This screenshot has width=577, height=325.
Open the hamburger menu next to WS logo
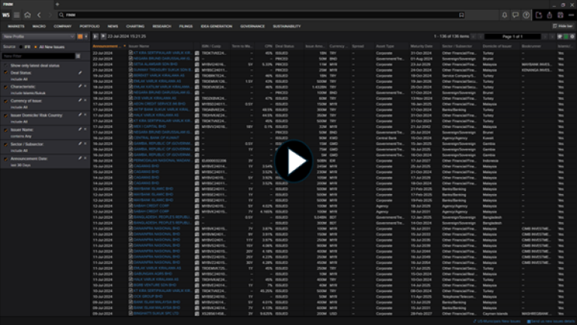pyautogui.click(x=17, y=14)
